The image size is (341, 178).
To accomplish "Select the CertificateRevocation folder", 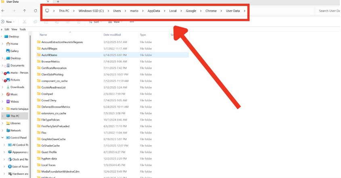I will click(54, 68).
